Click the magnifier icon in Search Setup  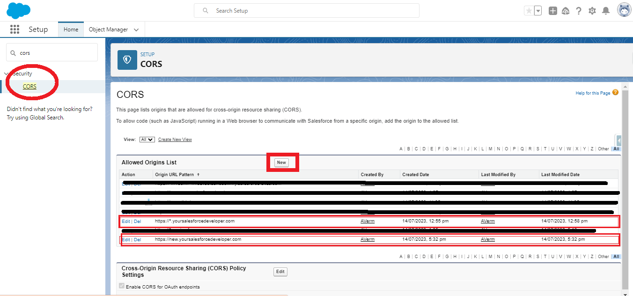tap(206, 10)
